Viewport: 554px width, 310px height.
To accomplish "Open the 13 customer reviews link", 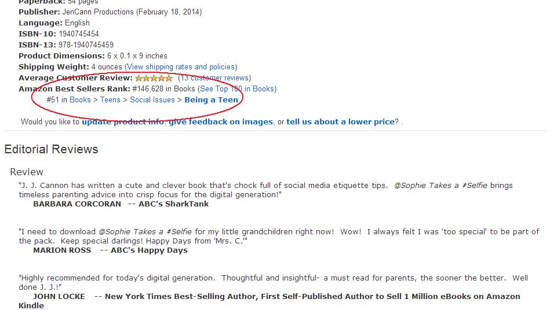I will [214, 78].
